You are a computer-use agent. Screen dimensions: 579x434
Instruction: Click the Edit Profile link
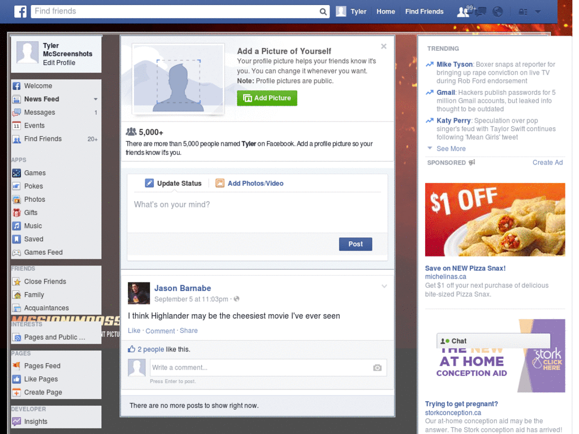[59, 63]
